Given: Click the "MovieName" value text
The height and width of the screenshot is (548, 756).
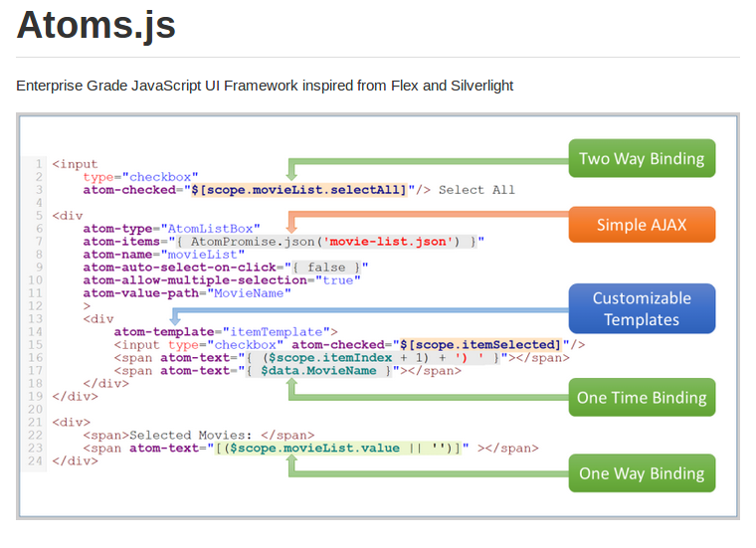Looking at the screenshot, I should (x=249, y=293).
